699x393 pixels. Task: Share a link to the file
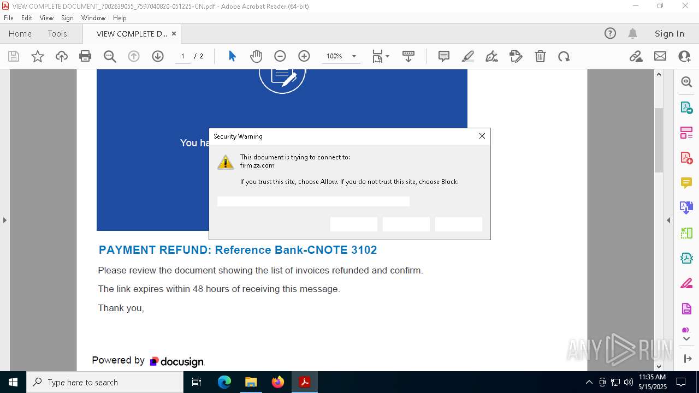636,56
